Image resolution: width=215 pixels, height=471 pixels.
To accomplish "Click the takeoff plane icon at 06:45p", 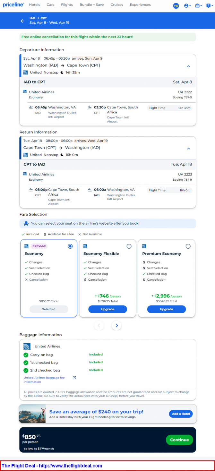I will (x=31, y=107).
